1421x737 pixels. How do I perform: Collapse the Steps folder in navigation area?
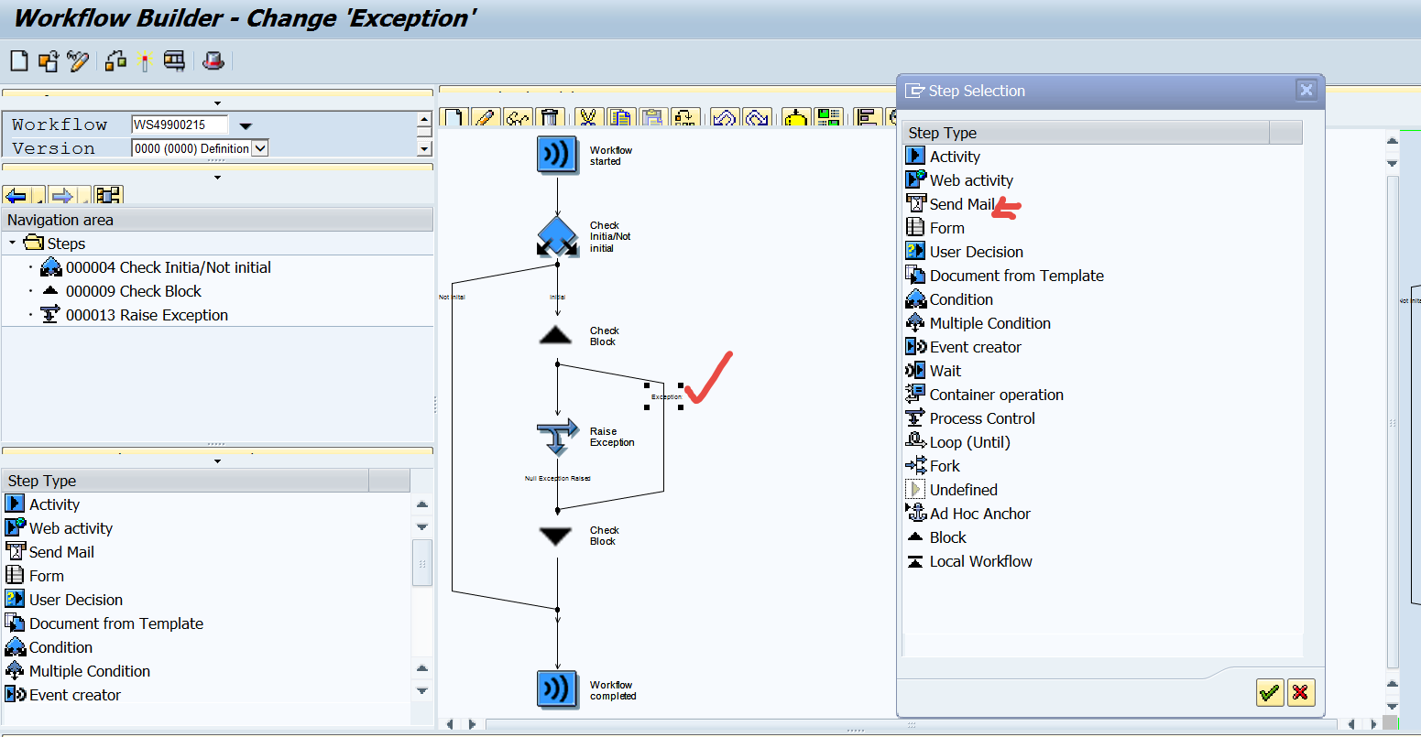13,244
